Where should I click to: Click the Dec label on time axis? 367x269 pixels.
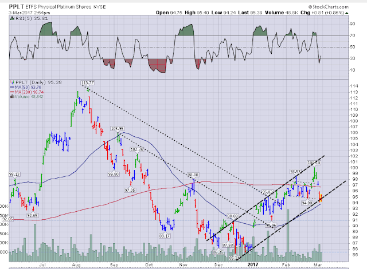coord(218,265)
